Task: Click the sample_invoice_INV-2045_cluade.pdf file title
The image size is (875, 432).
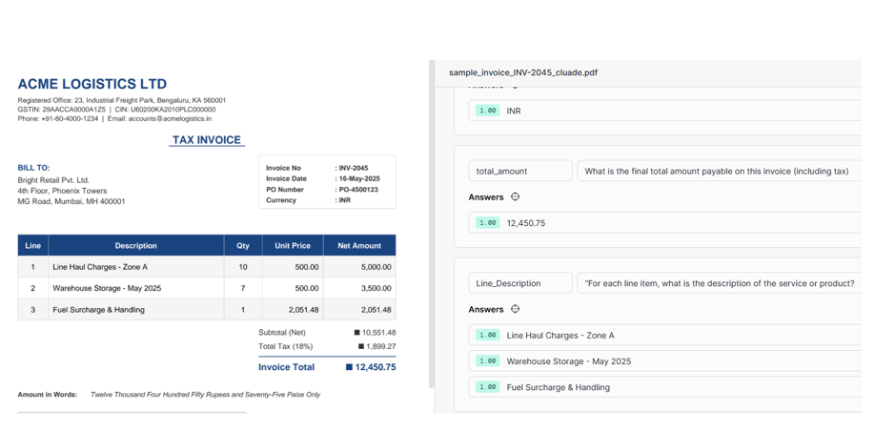Action: click(x=523, y=72)
